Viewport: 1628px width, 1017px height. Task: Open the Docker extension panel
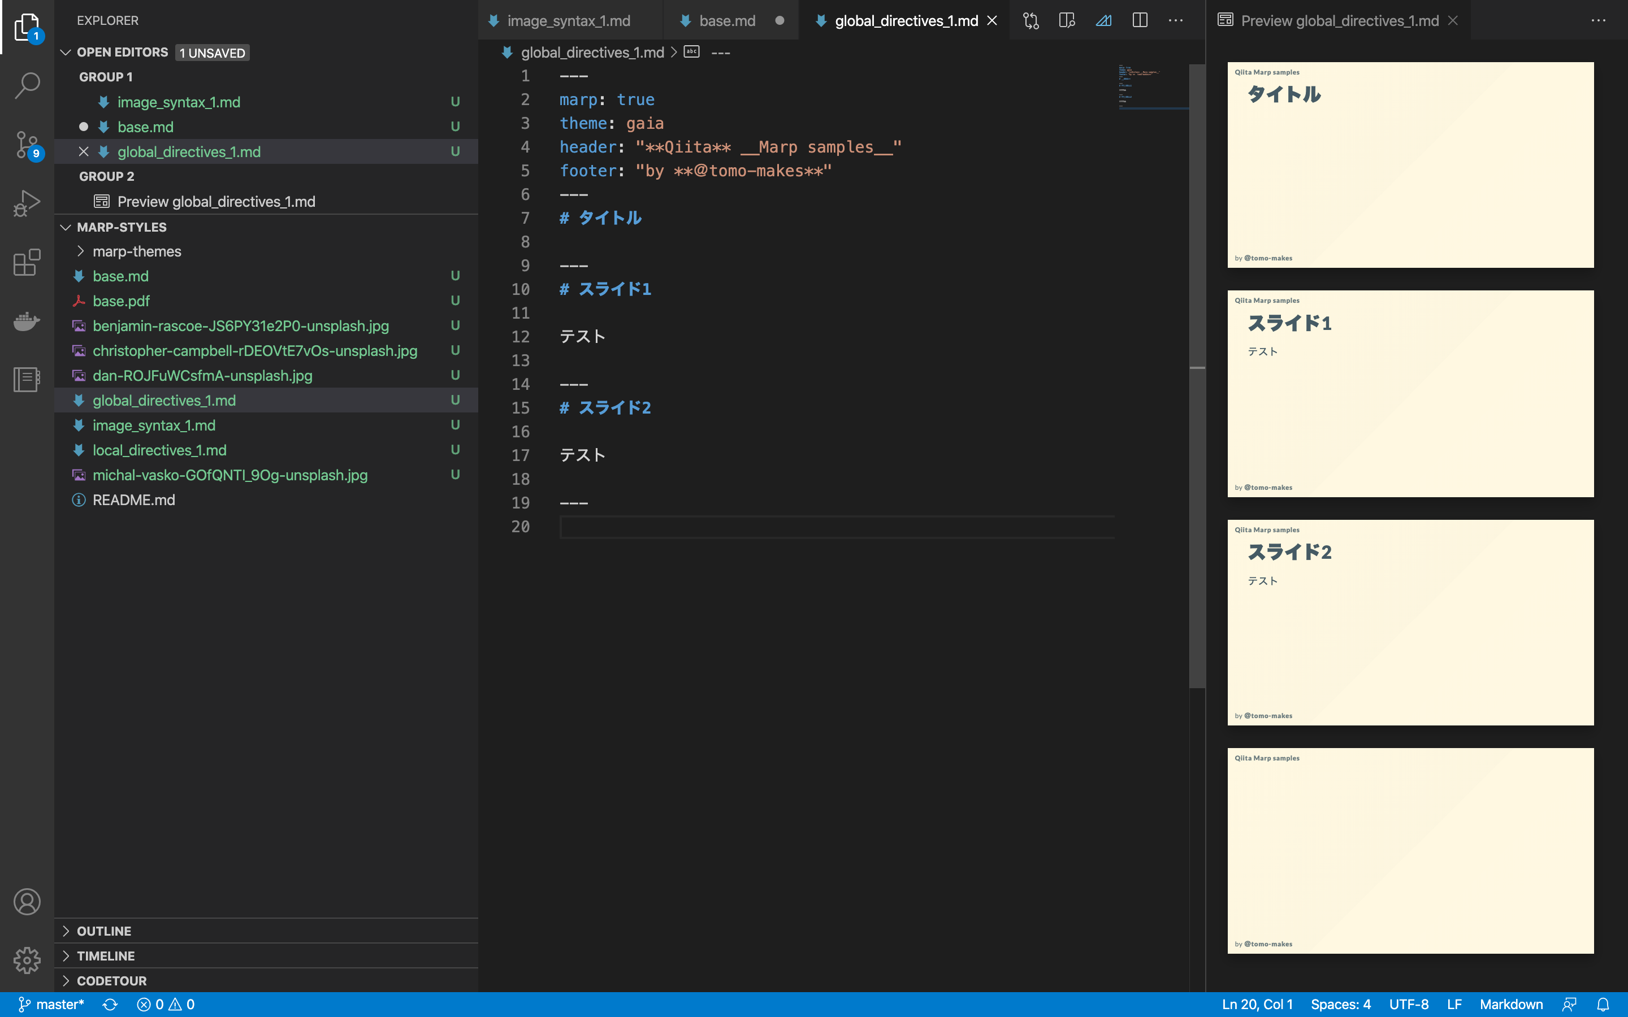pyautogui.click(x=26, y=321)
